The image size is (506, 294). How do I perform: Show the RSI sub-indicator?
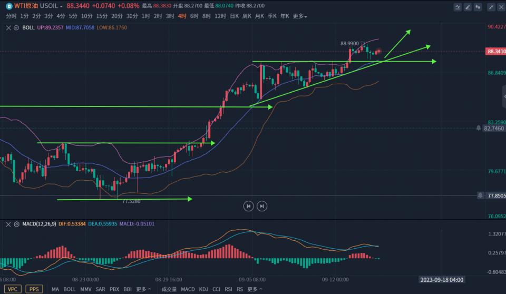(x=228, y=289)
